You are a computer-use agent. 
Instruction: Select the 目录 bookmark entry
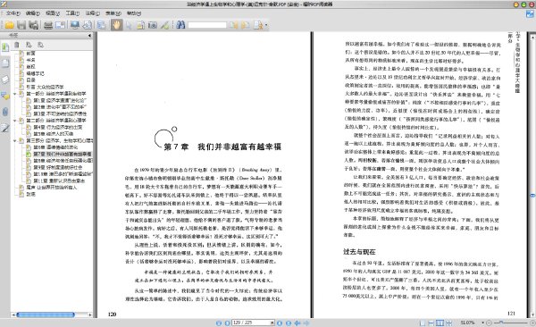pyautogui.click(x=30, y=80)
